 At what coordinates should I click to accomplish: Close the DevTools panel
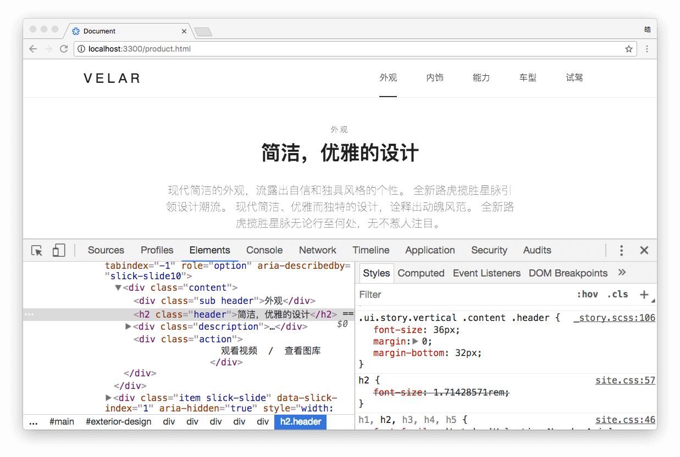point(644,251)
